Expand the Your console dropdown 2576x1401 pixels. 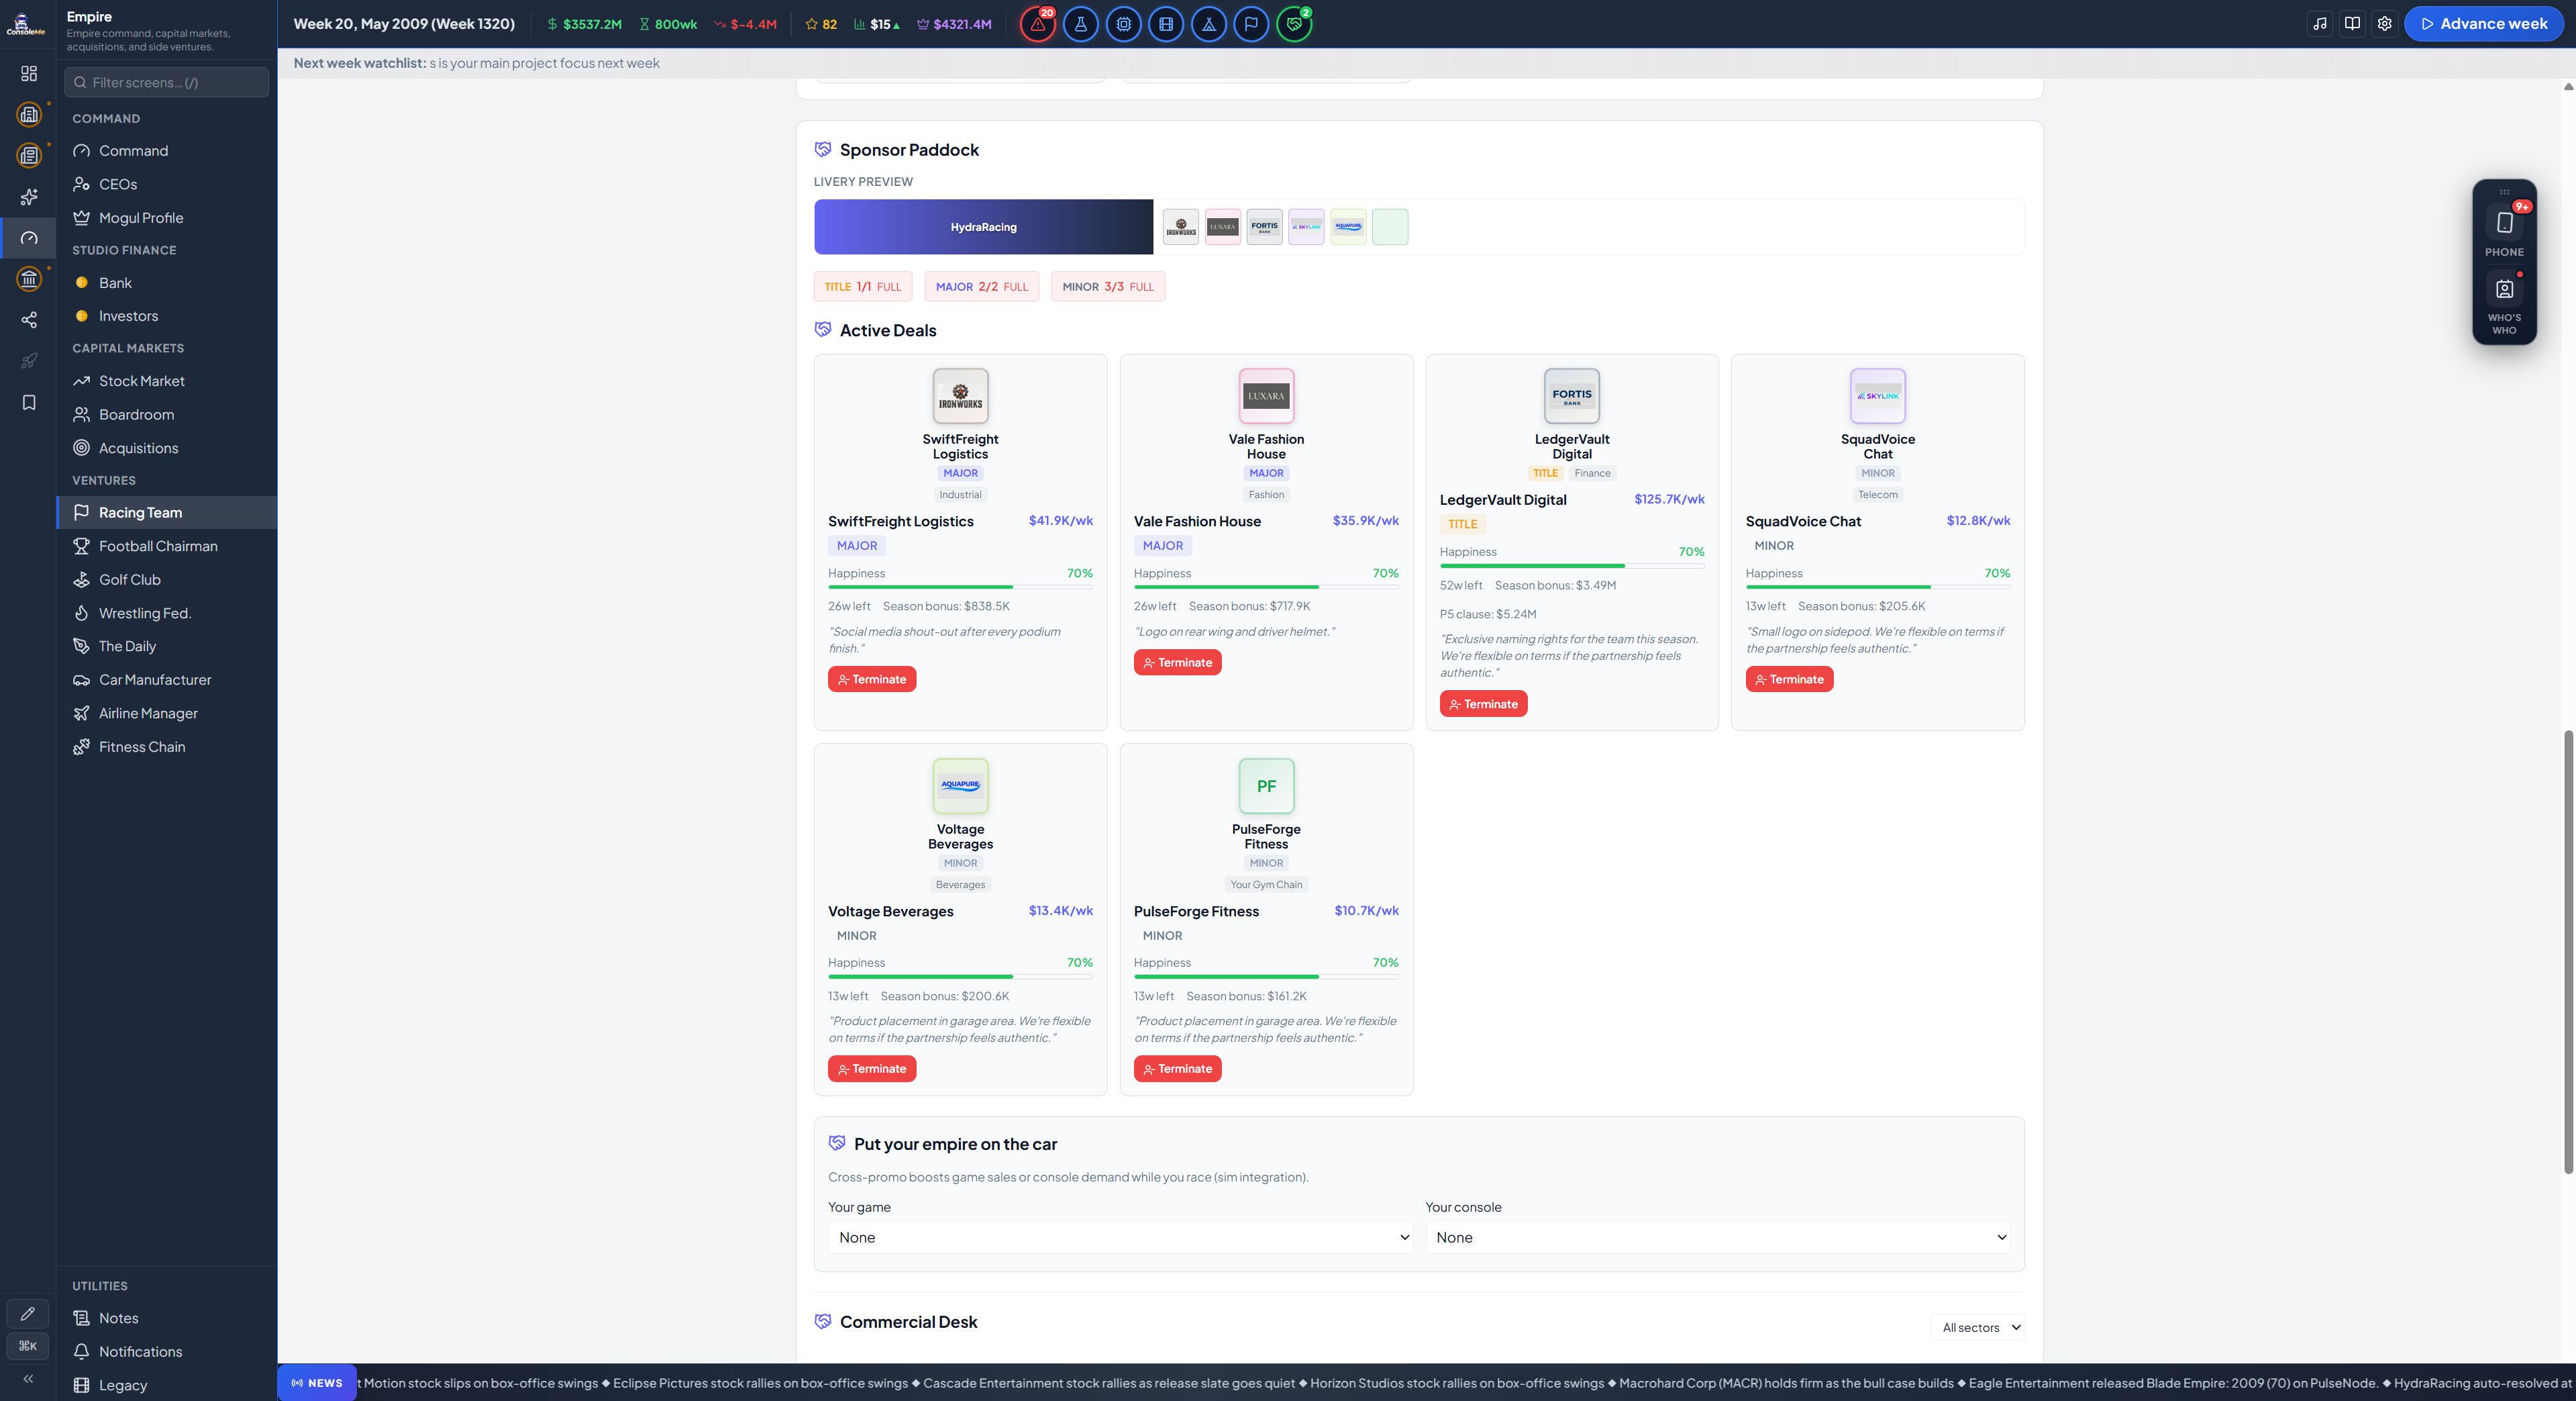pos(1718,1238)
